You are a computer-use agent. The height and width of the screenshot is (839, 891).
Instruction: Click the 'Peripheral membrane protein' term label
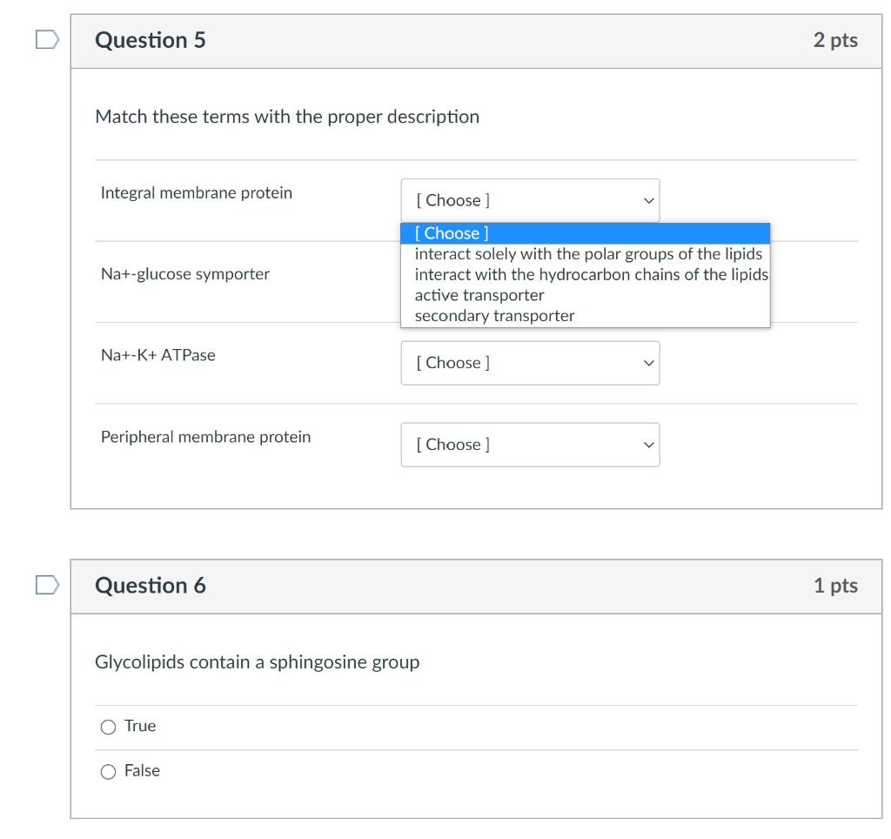(205, 437)
